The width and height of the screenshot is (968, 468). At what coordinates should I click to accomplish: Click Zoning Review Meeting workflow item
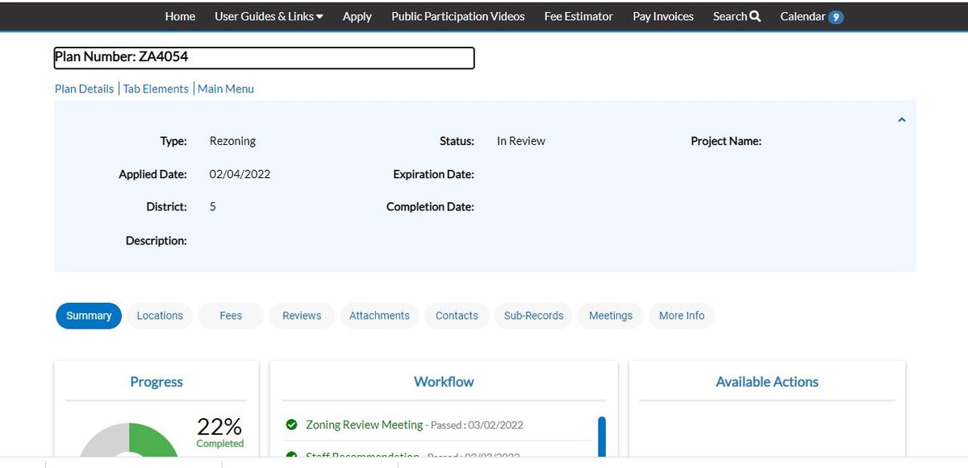[365, 425]
